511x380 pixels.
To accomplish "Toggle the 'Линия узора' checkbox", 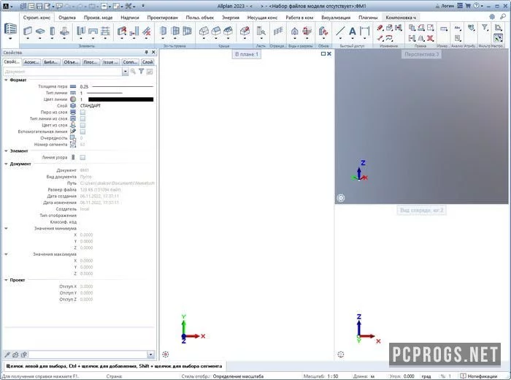I will tap(82, 158).
